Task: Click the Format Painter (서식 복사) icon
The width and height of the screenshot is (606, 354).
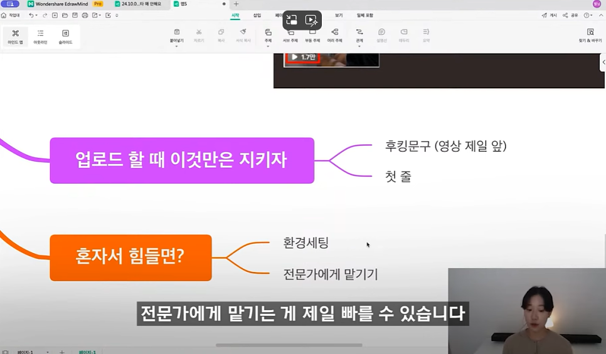Action: pyautogui.click(x=243, y=32)
